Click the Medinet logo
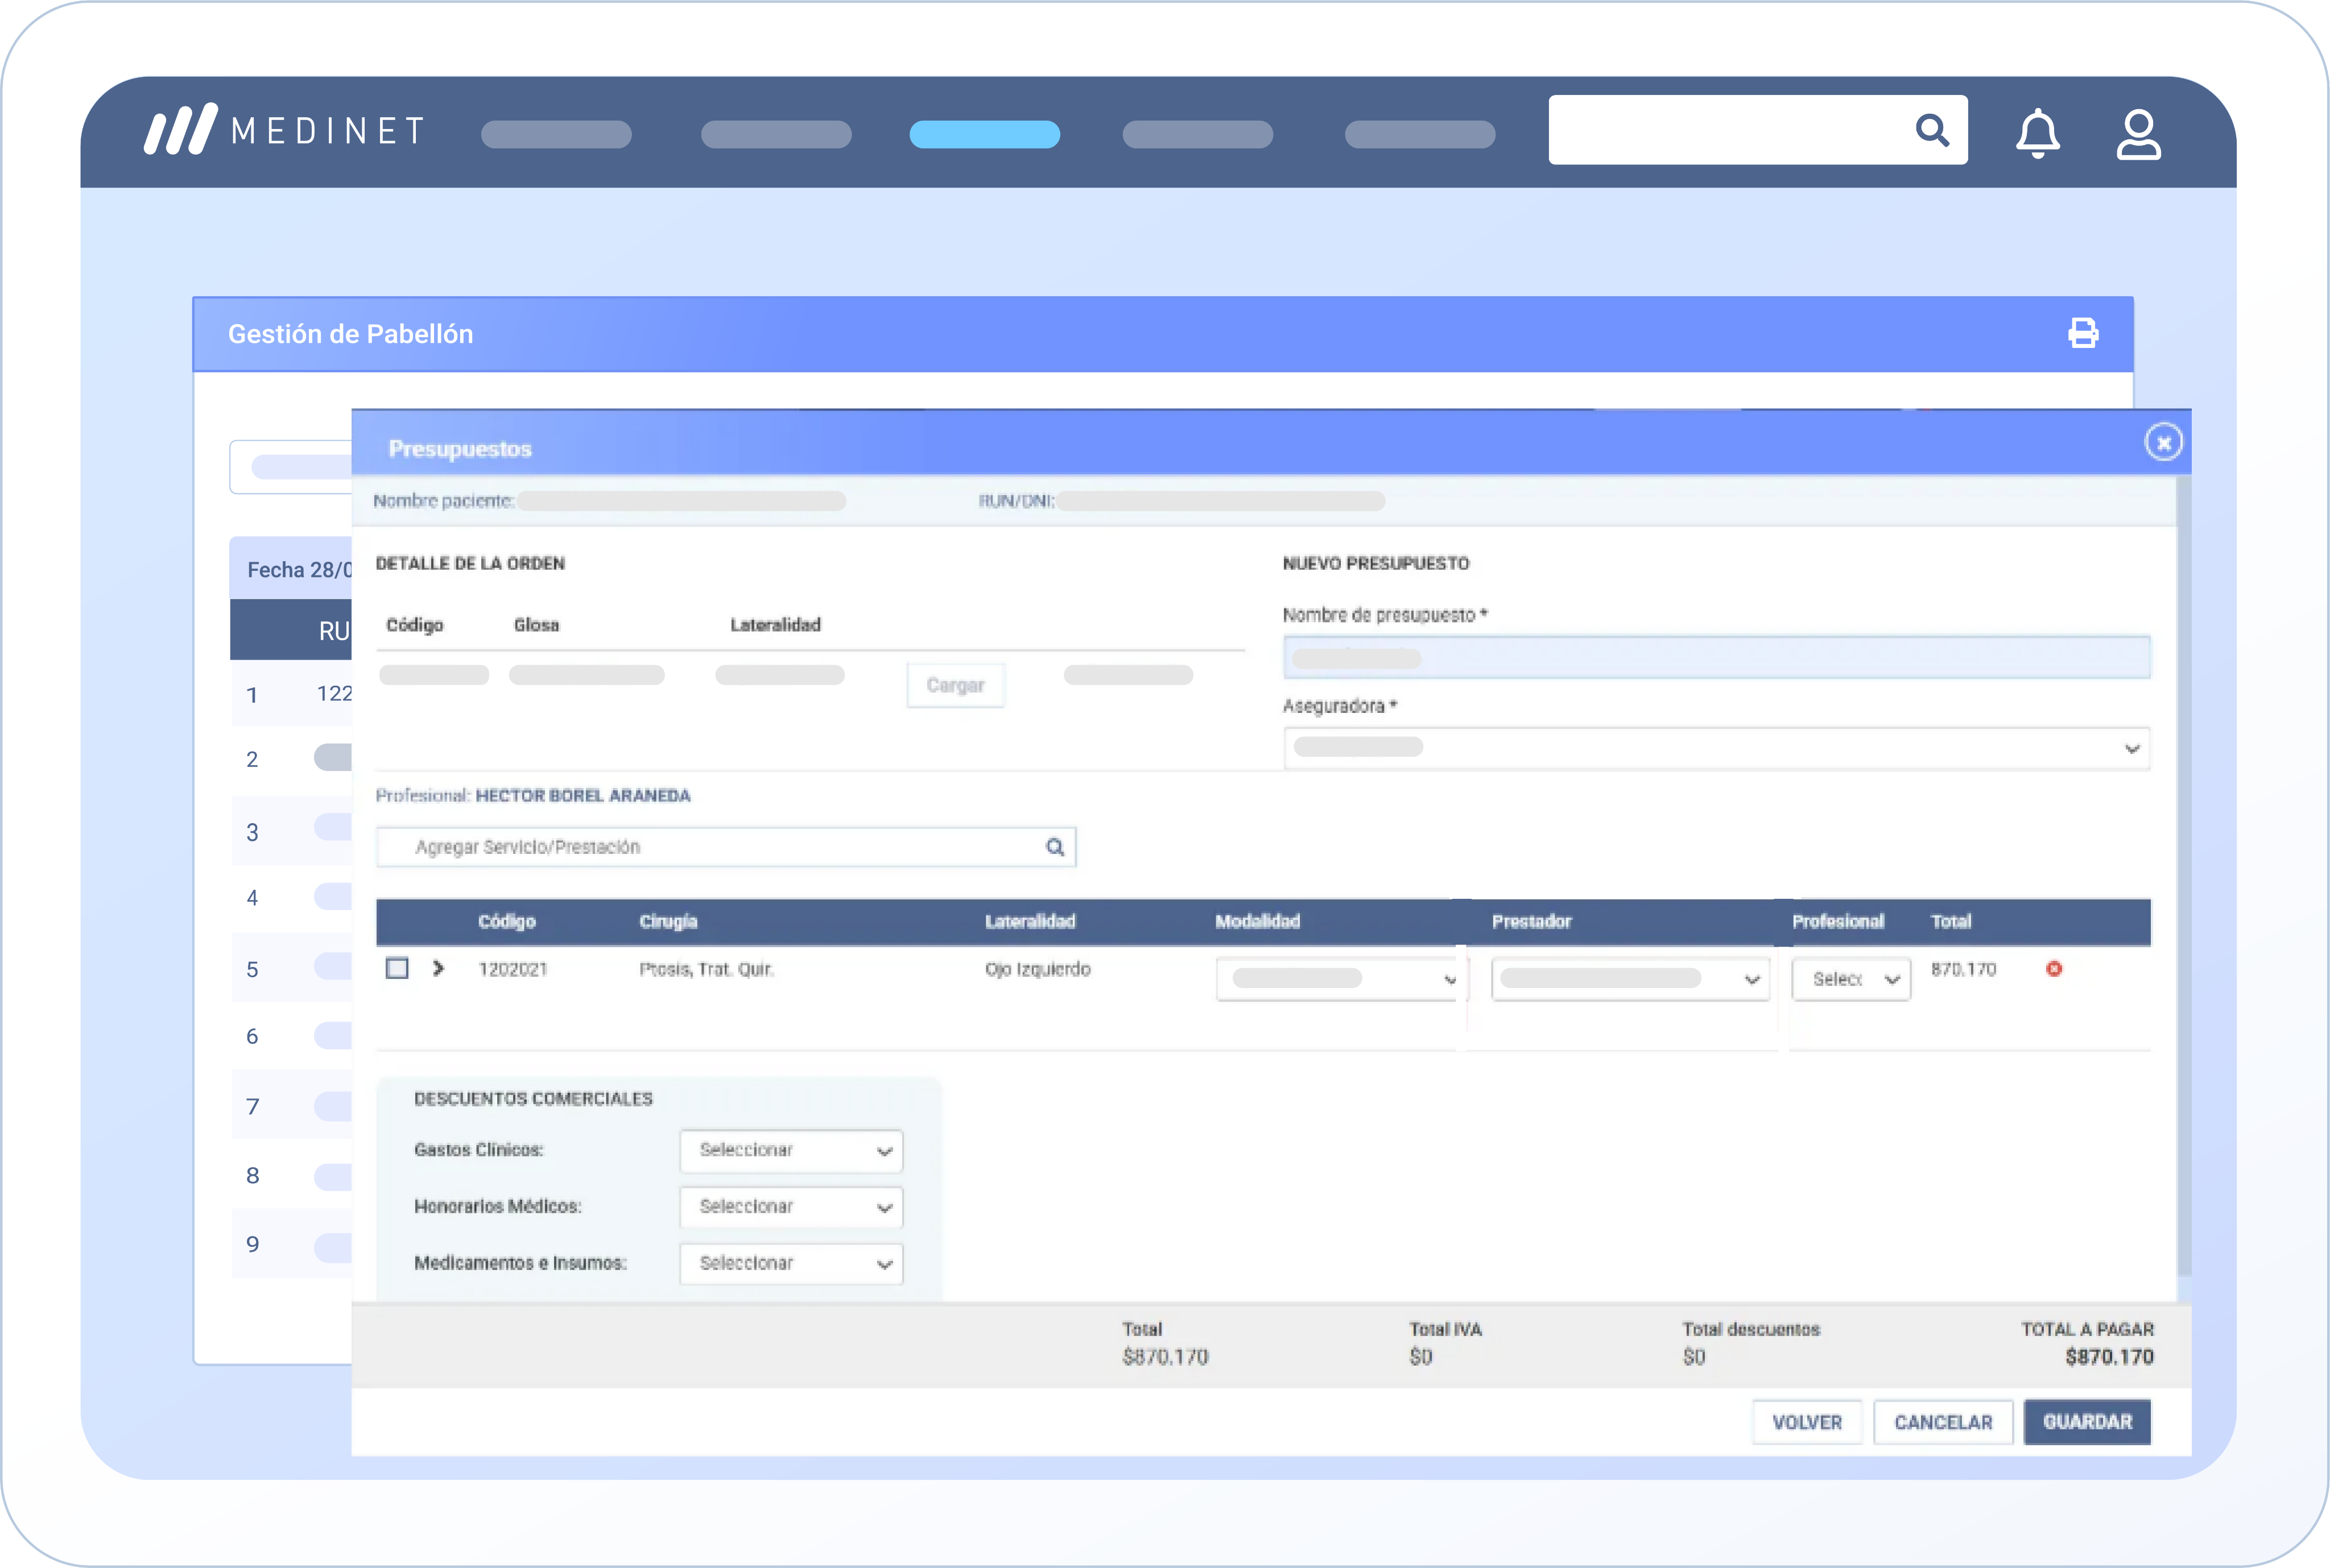The height and width of the screenshot is (1568, 2330). pos(285,130)
